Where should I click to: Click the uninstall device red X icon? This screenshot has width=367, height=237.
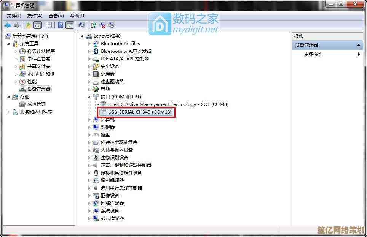click(x=102, y=25)
